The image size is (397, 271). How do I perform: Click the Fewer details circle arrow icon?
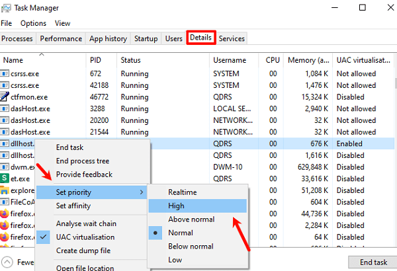point(7,262)
